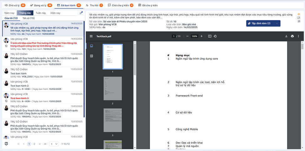Show PDF thumbnails view icon
The height and width of the screenshot is (151, 305).
(x=92, y=46)
